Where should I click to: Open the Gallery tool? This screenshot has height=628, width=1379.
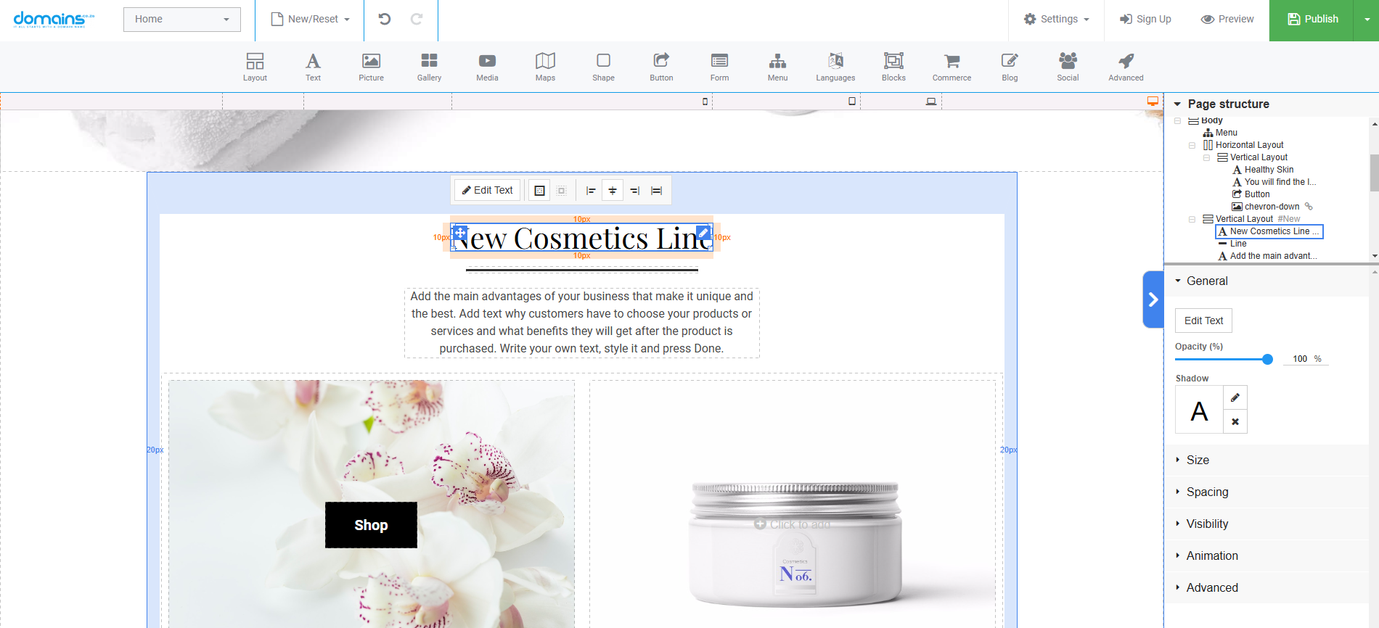429,67
